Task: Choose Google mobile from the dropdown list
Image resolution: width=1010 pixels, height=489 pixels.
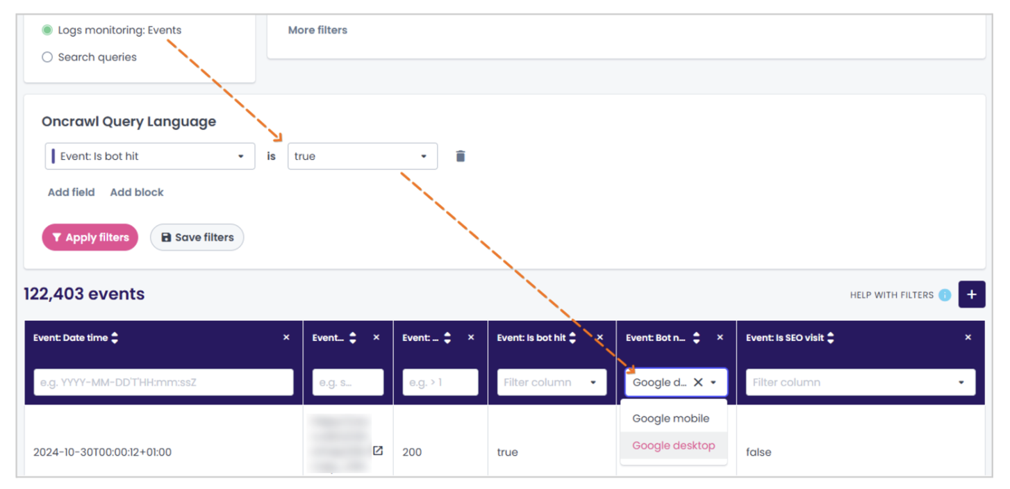Action: click(x=674, y=418)
